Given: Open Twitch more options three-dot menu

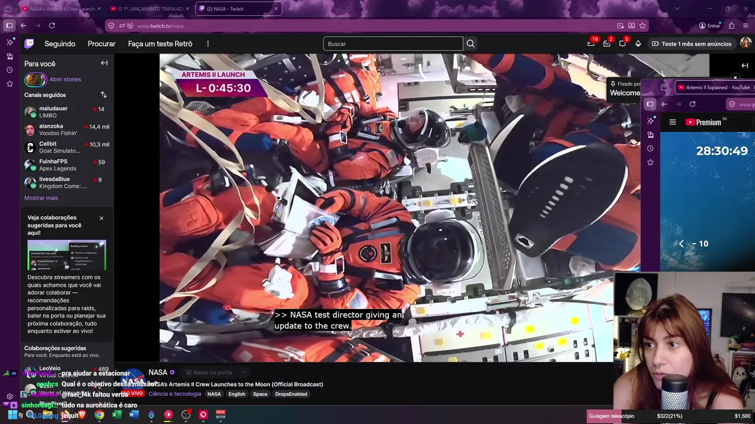Looking at the screenshot, I should [208, 44].
